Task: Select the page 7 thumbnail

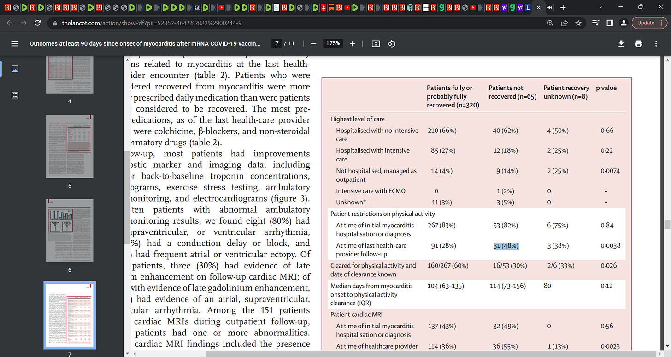Action: tap(70, 315)
